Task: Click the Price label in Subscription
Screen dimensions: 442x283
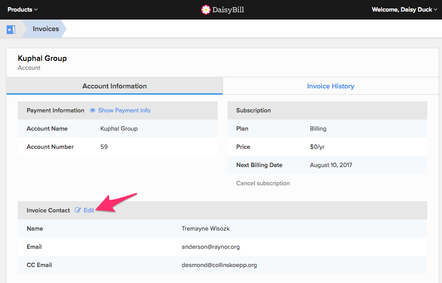Action: pos(243,147)
